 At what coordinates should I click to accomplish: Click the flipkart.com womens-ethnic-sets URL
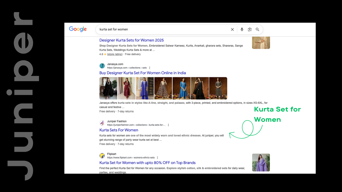pyautogui.click(x=131, y=158)
